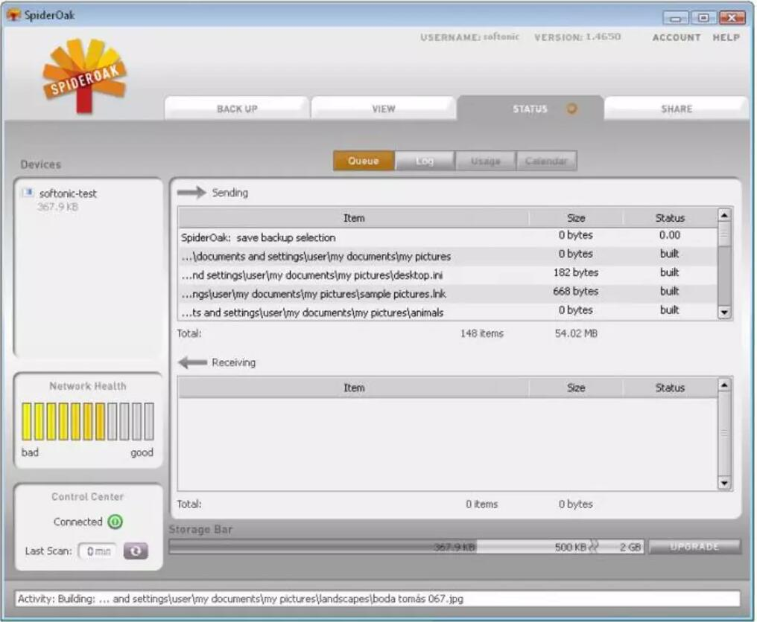The height and width of the screenshot is (622, 757).
Task: Switch to the View tab
Action: pos(383,109)
